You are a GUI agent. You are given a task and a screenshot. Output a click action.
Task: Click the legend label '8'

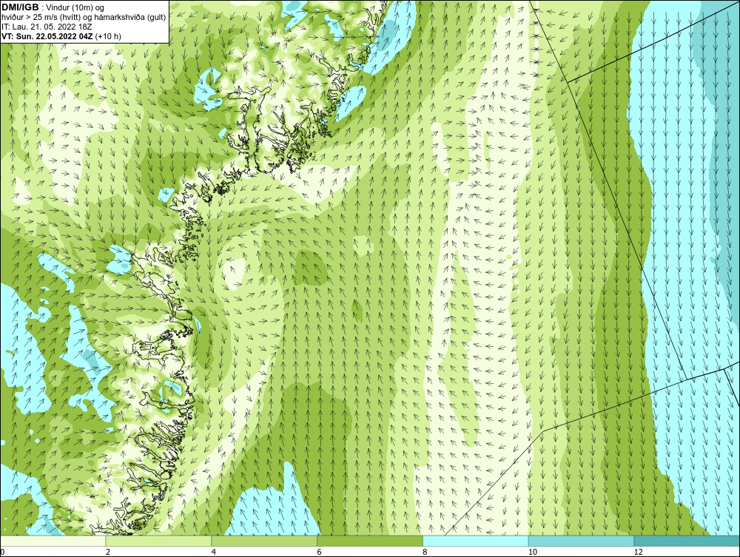pyautogui.click(x=425, y=552)
